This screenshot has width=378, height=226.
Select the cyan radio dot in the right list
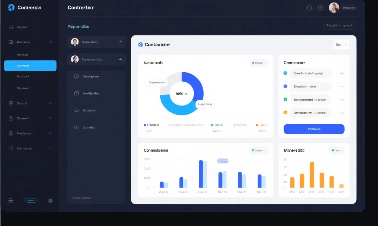(x=285, y=73)
